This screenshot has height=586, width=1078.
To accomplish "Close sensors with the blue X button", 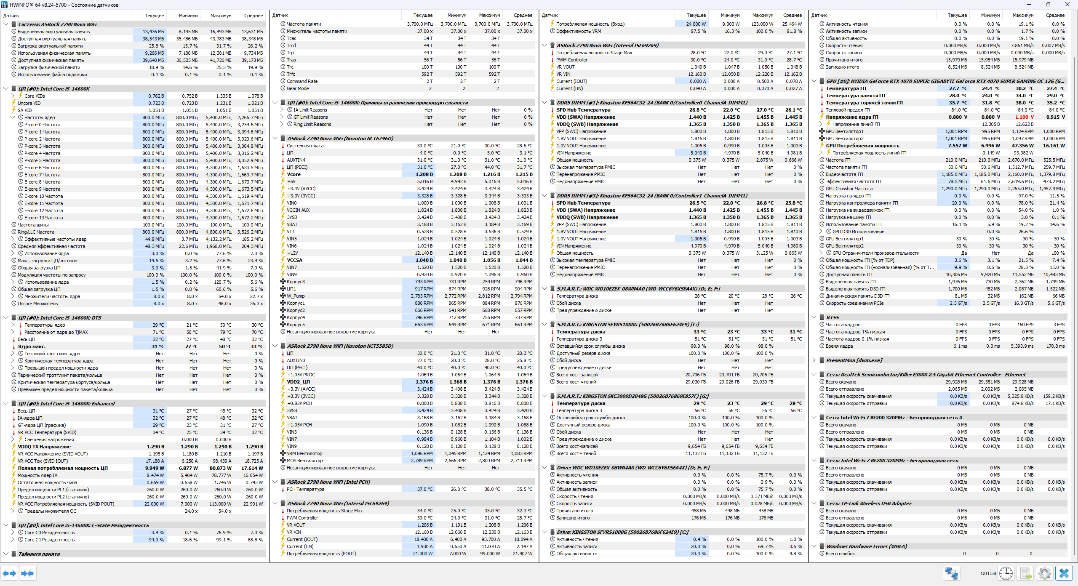I will (x=1064, y=573).
